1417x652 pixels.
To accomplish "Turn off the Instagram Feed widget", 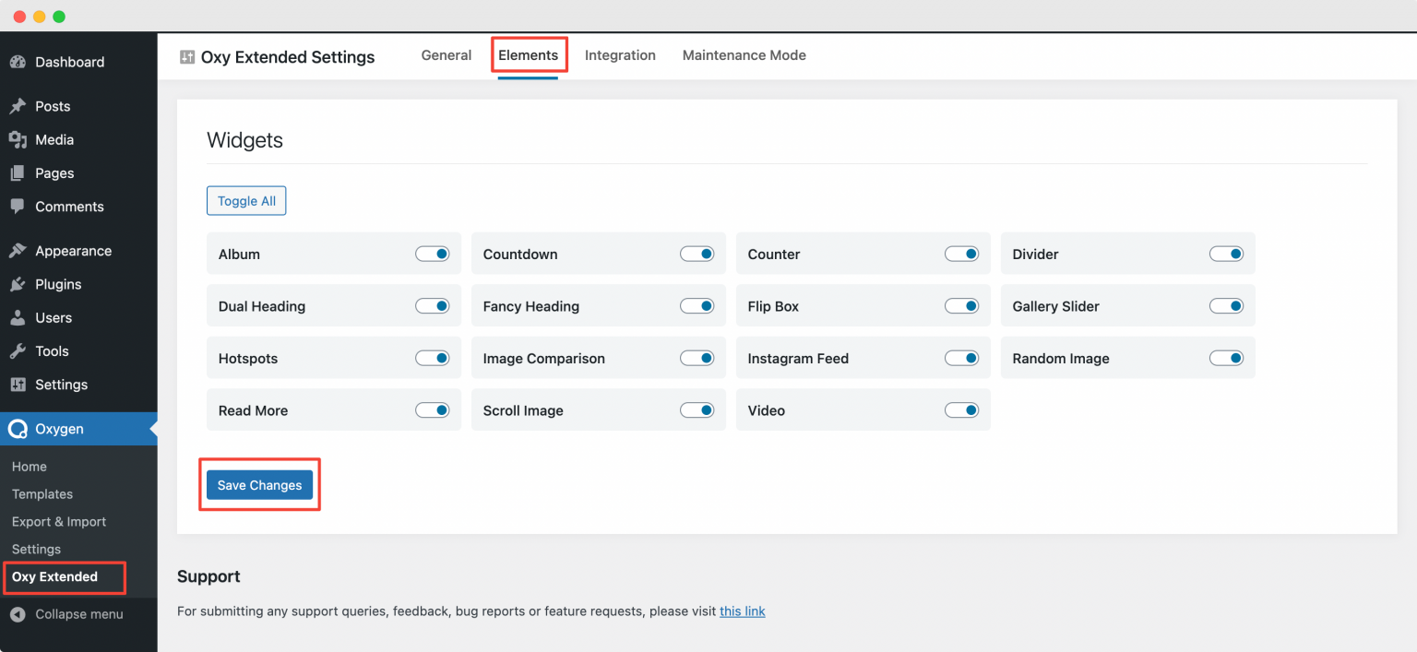I will click(961, 358).
